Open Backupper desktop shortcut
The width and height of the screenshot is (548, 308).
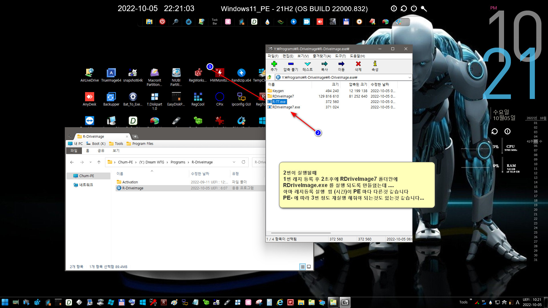(111, 99)
